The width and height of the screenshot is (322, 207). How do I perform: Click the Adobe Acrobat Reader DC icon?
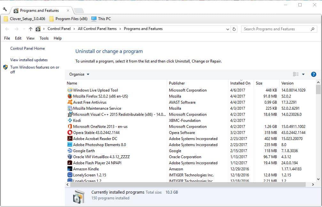point(70,139)
